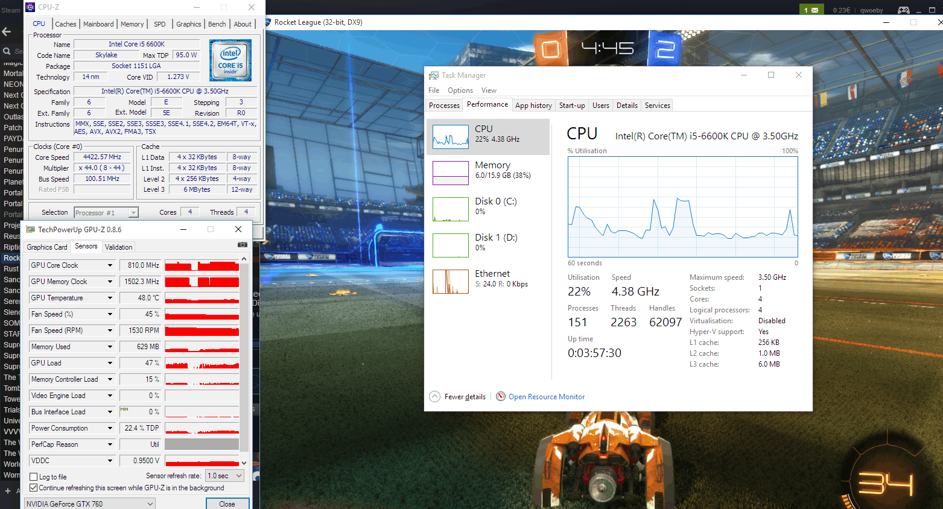Click the Fewer details chevron icon
Image resolution: width=943 pixels, height=509 pixels.
pyautogui.click(x=434, y=396)
